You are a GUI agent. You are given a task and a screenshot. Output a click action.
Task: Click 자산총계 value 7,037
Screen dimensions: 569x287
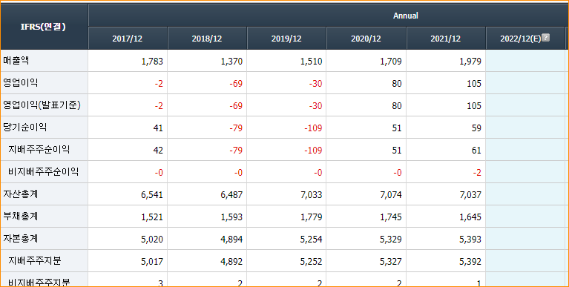[470, 195]
